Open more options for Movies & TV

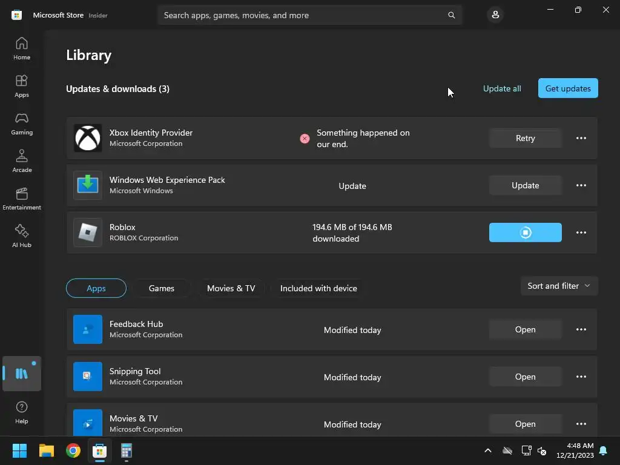581,424
